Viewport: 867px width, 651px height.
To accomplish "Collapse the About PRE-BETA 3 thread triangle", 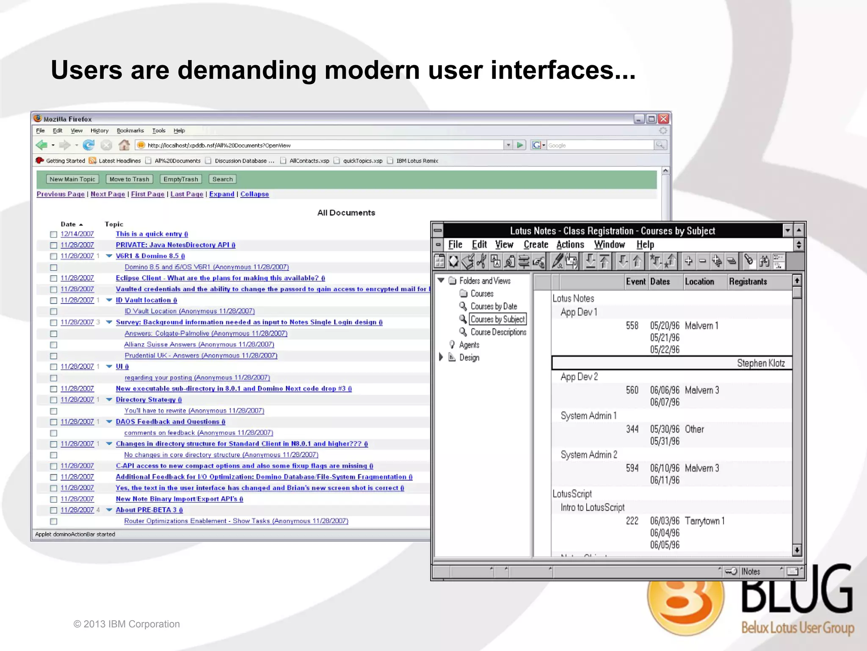I will (109, 510).
